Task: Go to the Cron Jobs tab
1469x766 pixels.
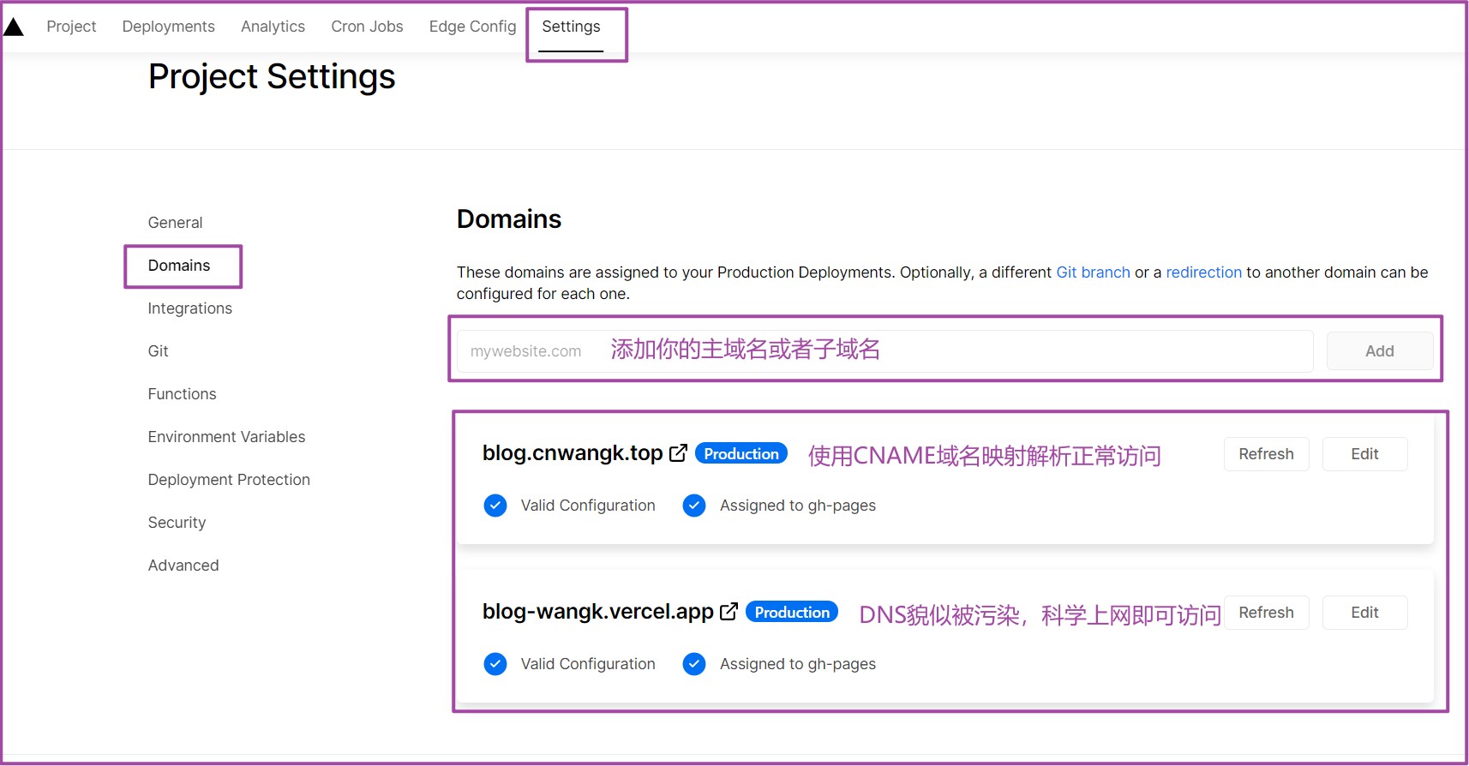Action: coord(367,27)
